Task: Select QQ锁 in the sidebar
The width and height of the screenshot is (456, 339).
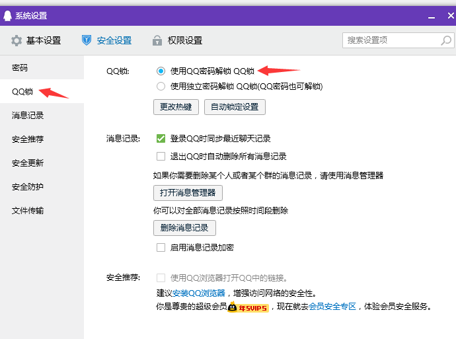Action: pos(42,92)
